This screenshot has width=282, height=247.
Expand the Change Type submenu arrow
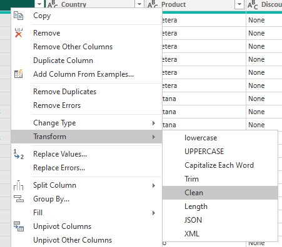[154, 123]
